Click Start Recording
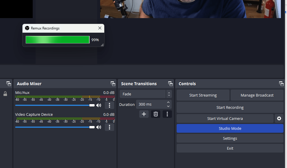This screenshot has width=287, height=168. point(230,107)
